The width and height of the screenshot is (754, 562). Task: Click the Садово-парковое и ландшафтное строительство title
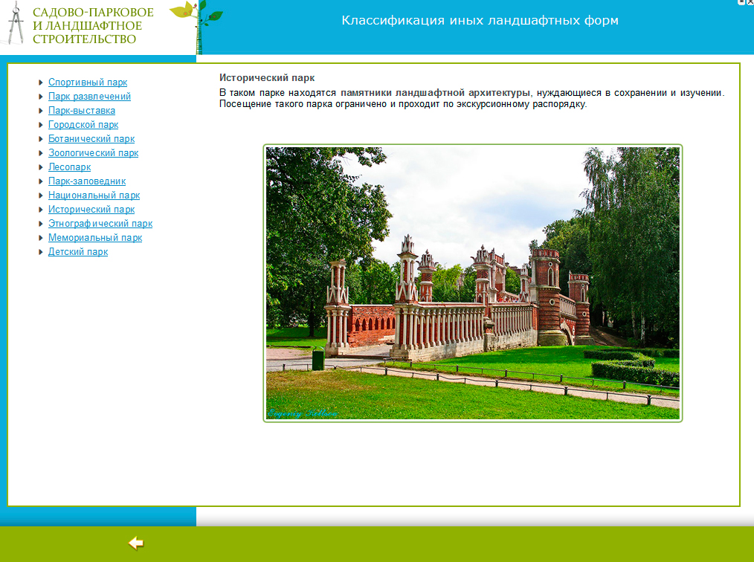pyautogui.click(x=93, y=26)
